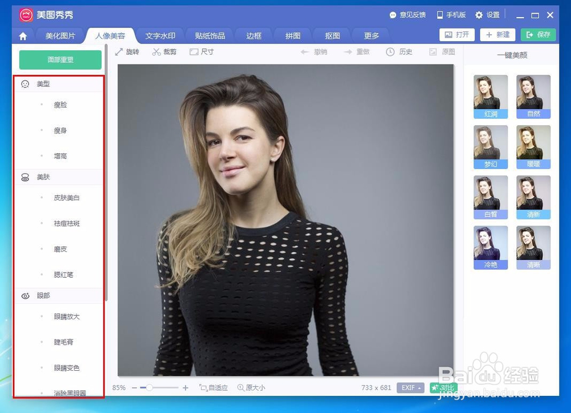Show the 原图 original image
The image size is (571, 413).
click(x=442, y=52)
